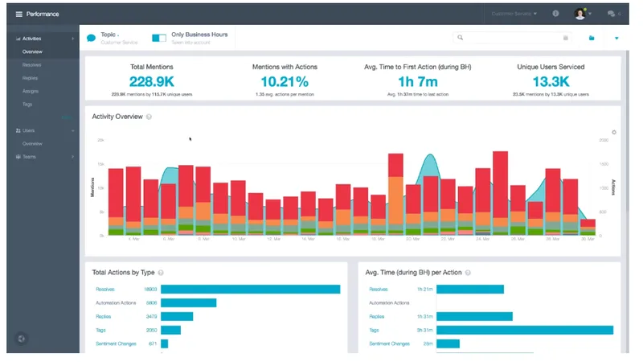Click the info icon in top bar
The height and width of the screenshot is (362, 643).
click(555, 14)
